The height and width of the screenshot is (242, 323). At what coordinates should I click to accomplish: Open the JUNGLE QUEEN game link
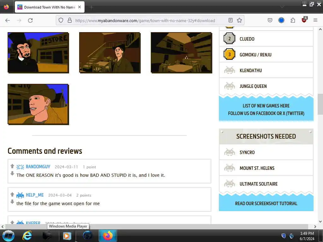coord(253,86)
